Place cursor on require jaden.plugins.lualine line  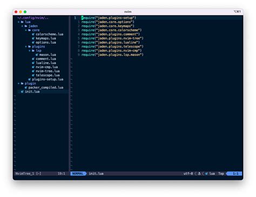(111, 43)
